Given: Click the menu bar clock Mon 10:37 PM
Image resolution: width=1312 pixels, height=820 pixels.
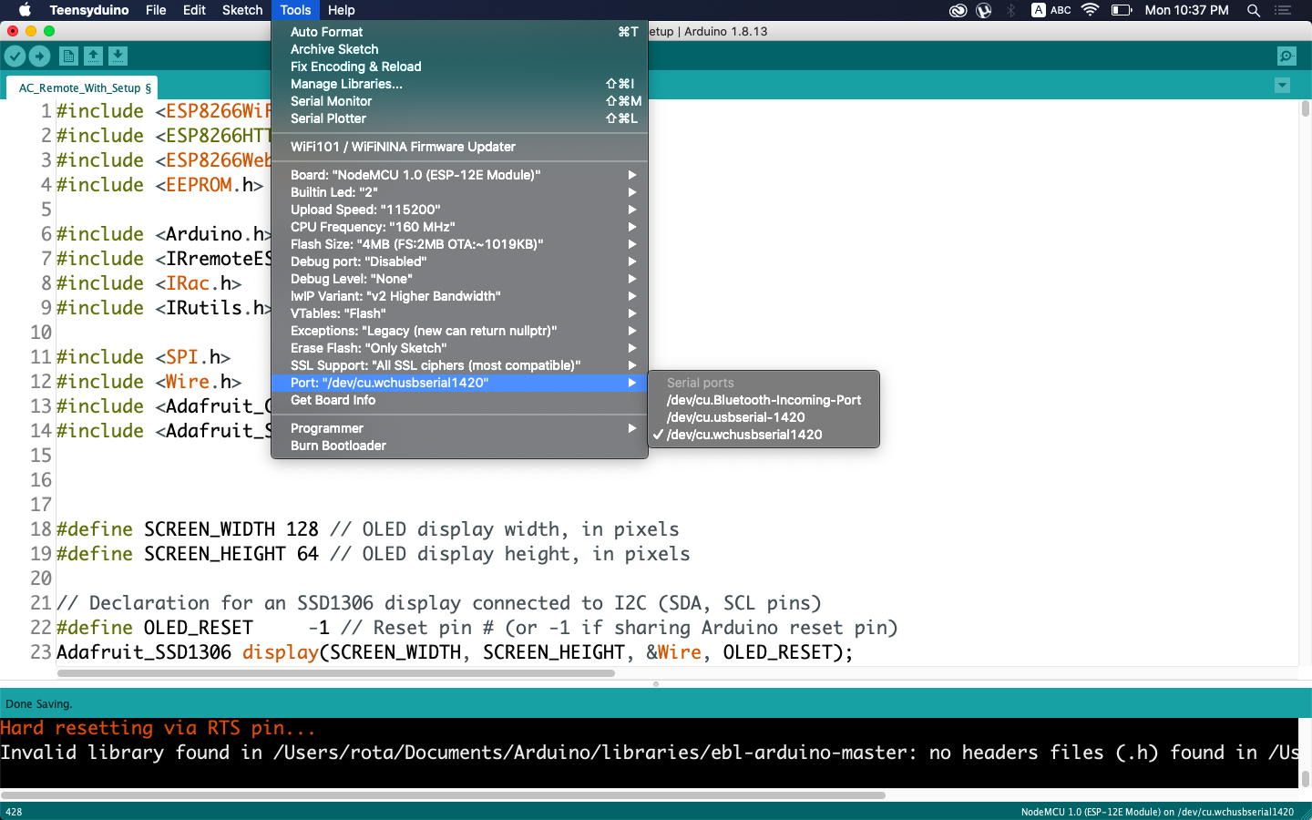Looking at the screenshot, I should point(1186,10).
